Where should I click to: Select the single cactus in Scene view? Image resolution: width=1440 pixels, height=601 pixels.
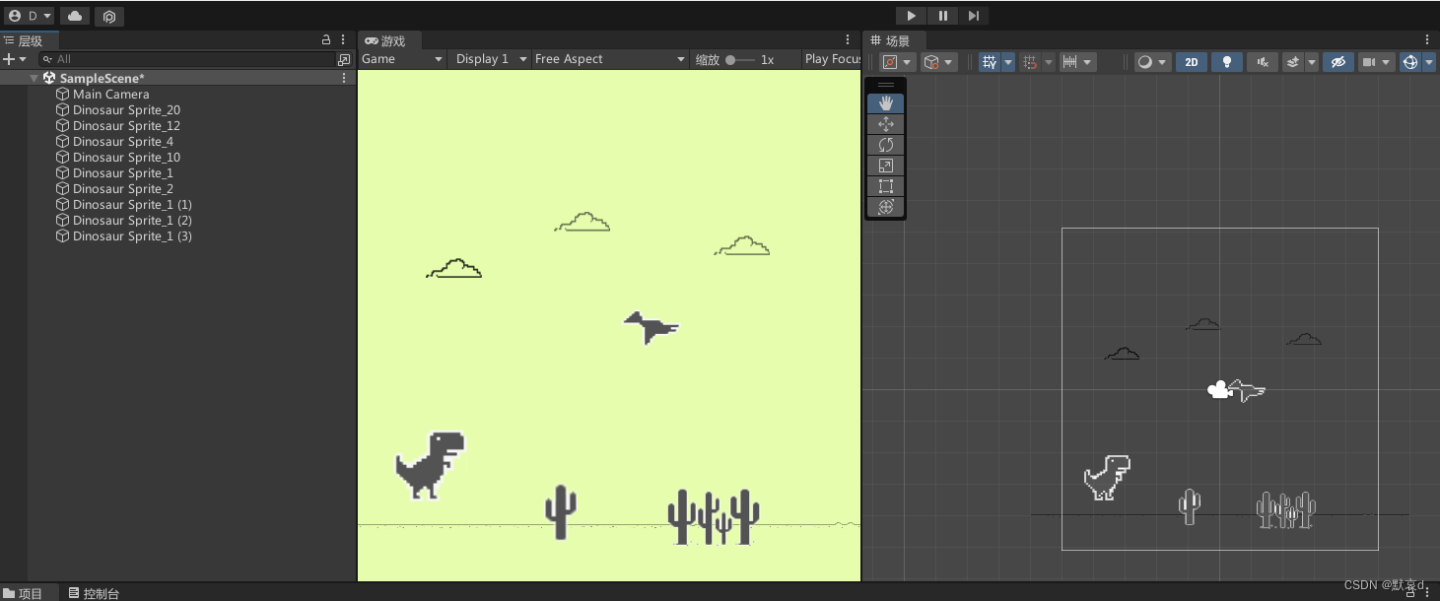click(1190, 506)
